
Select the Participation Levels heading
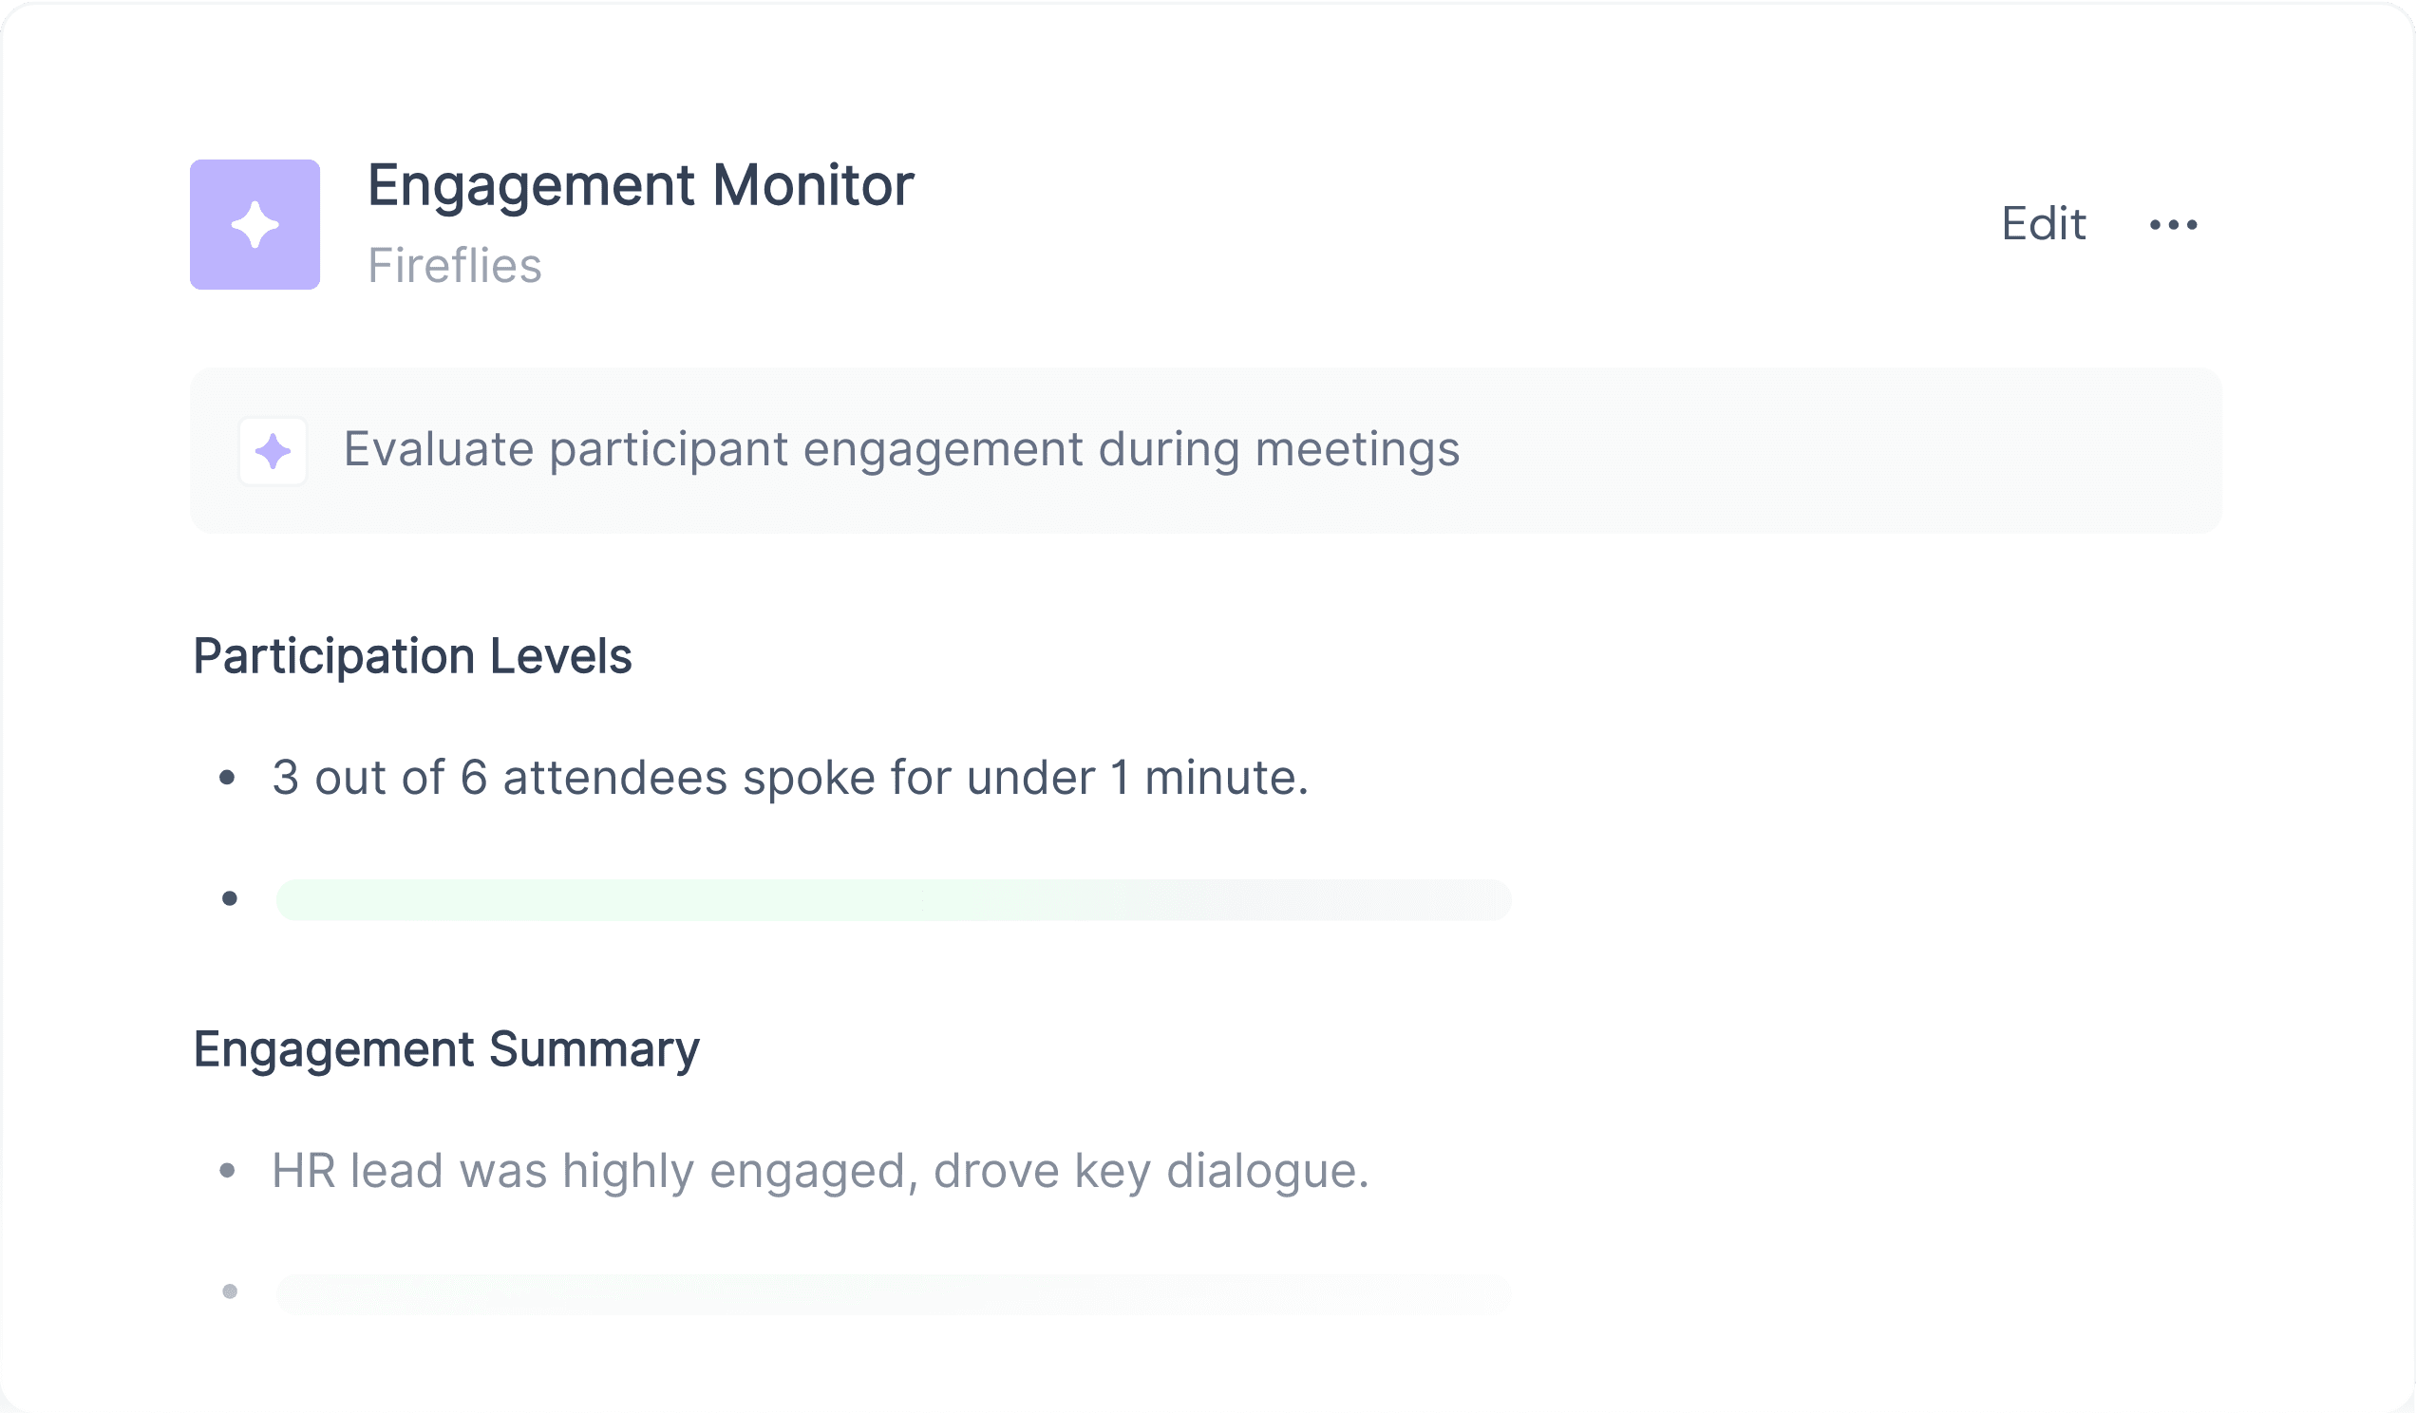click(x=412, y=657)
